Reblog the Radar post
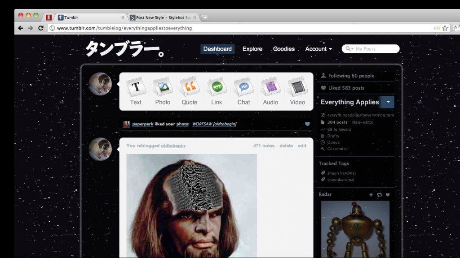 point(379,195)
